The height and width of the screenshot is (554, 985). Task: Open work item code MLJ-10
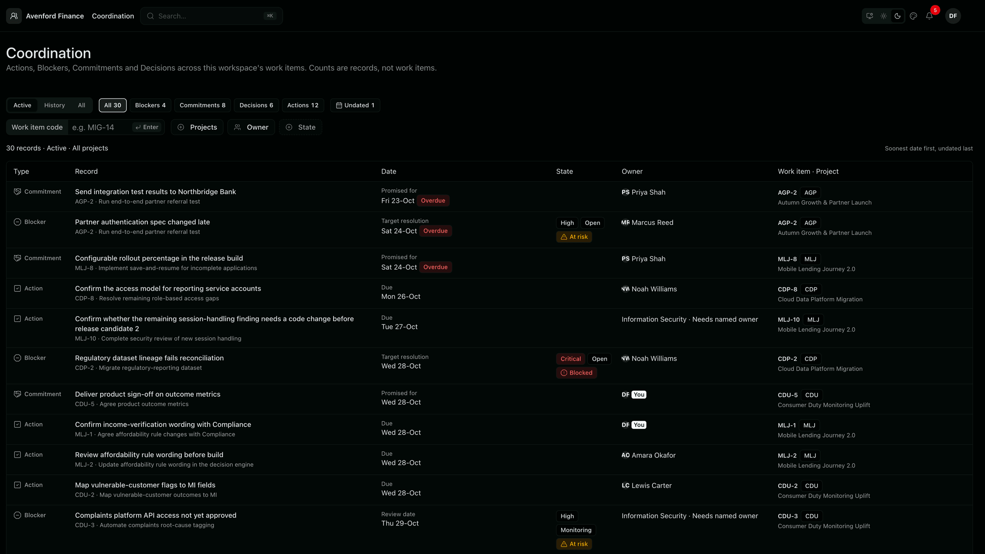click(x=788, y=319)
